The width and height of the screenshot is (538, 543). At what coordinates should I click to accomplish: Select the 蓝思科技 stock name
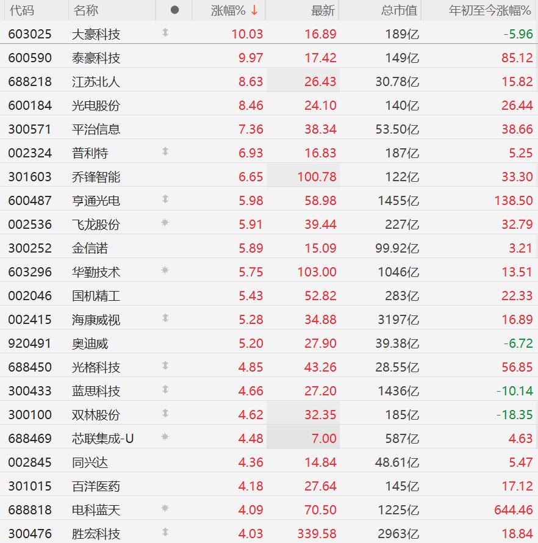96,390
